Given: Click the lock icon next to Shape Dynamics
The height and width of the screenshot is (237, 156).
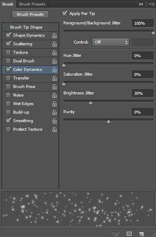Looking at the screenshot, I should point(55,35).
